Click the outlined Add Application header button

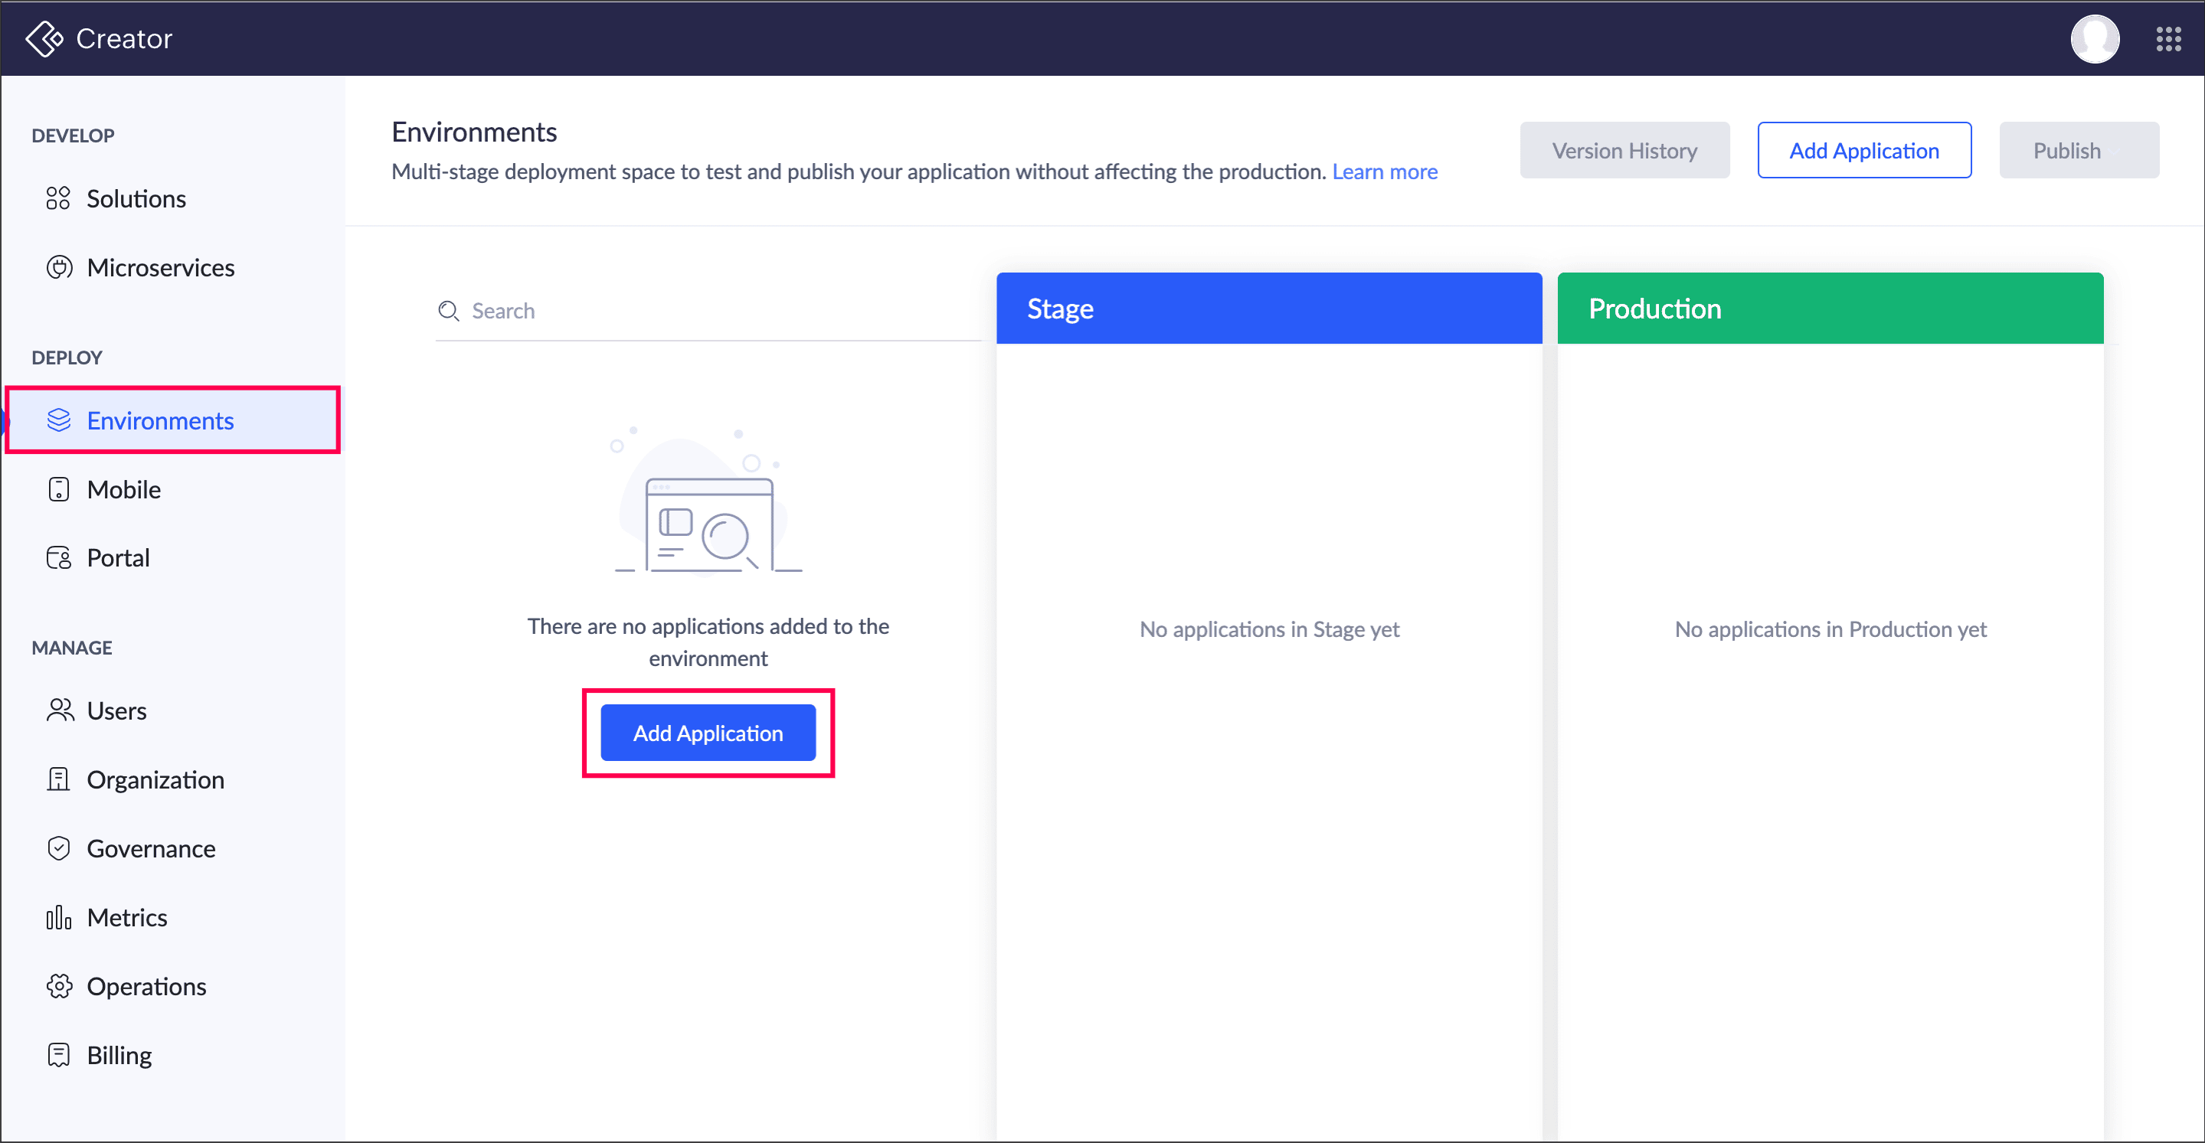coord(1863,151)
